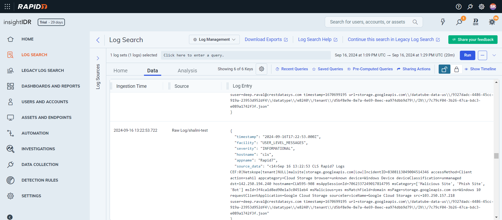Viewport: 502px width, 220px height.
Task: Open the Rapid7 app switcher grid
Action: click(x=7, y=7)
